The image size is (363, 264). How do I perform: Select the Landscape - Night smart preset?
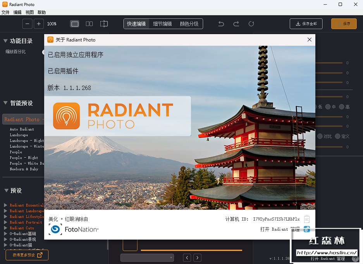pyautogui.click(x=27, y=141)
